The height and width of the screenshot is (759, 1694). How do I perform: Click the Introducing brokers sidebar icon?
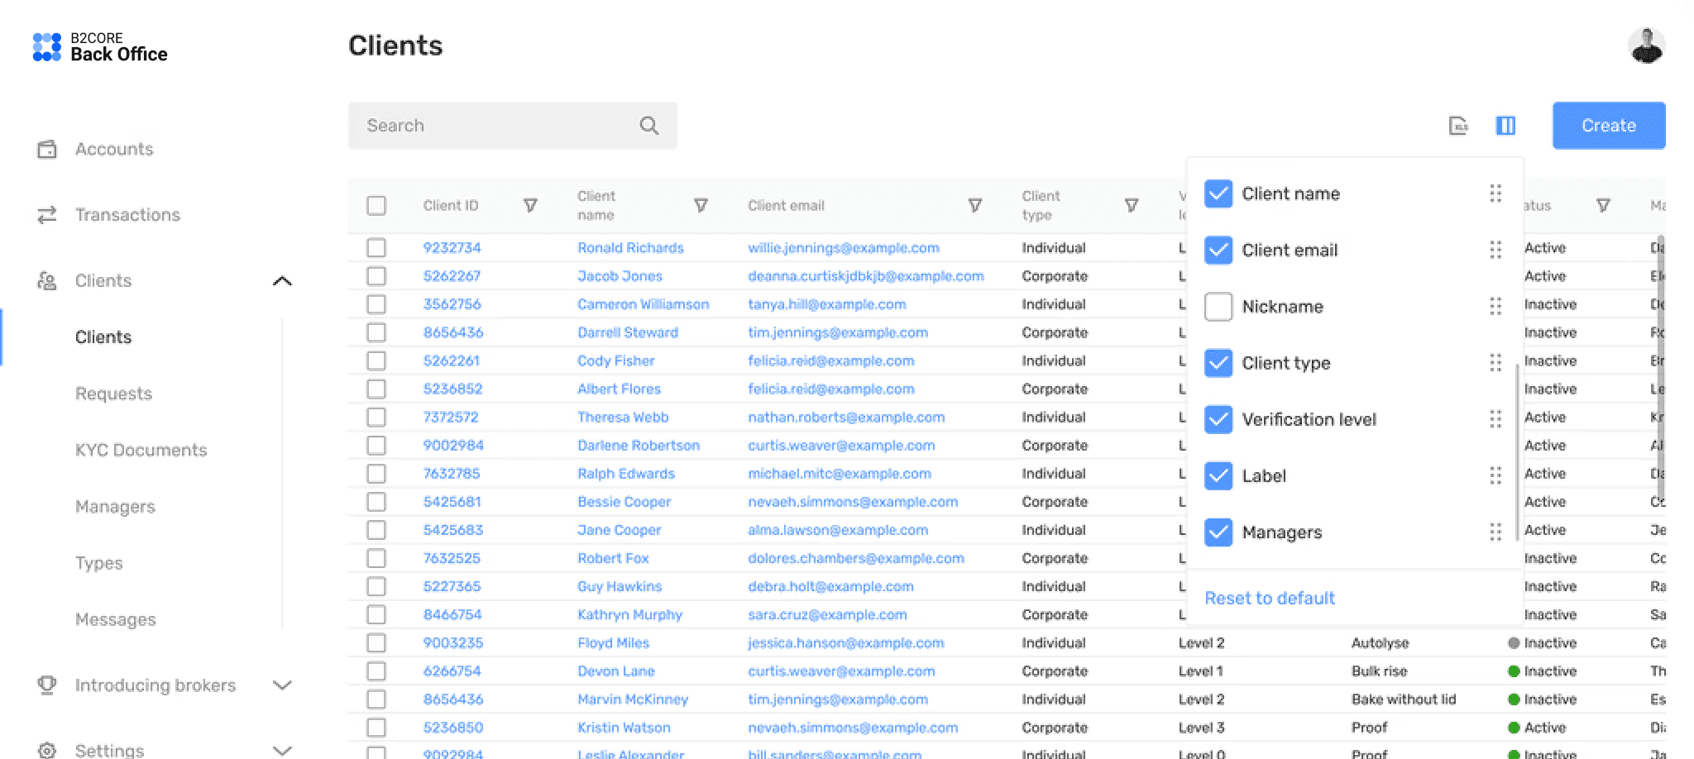[47, 685]
